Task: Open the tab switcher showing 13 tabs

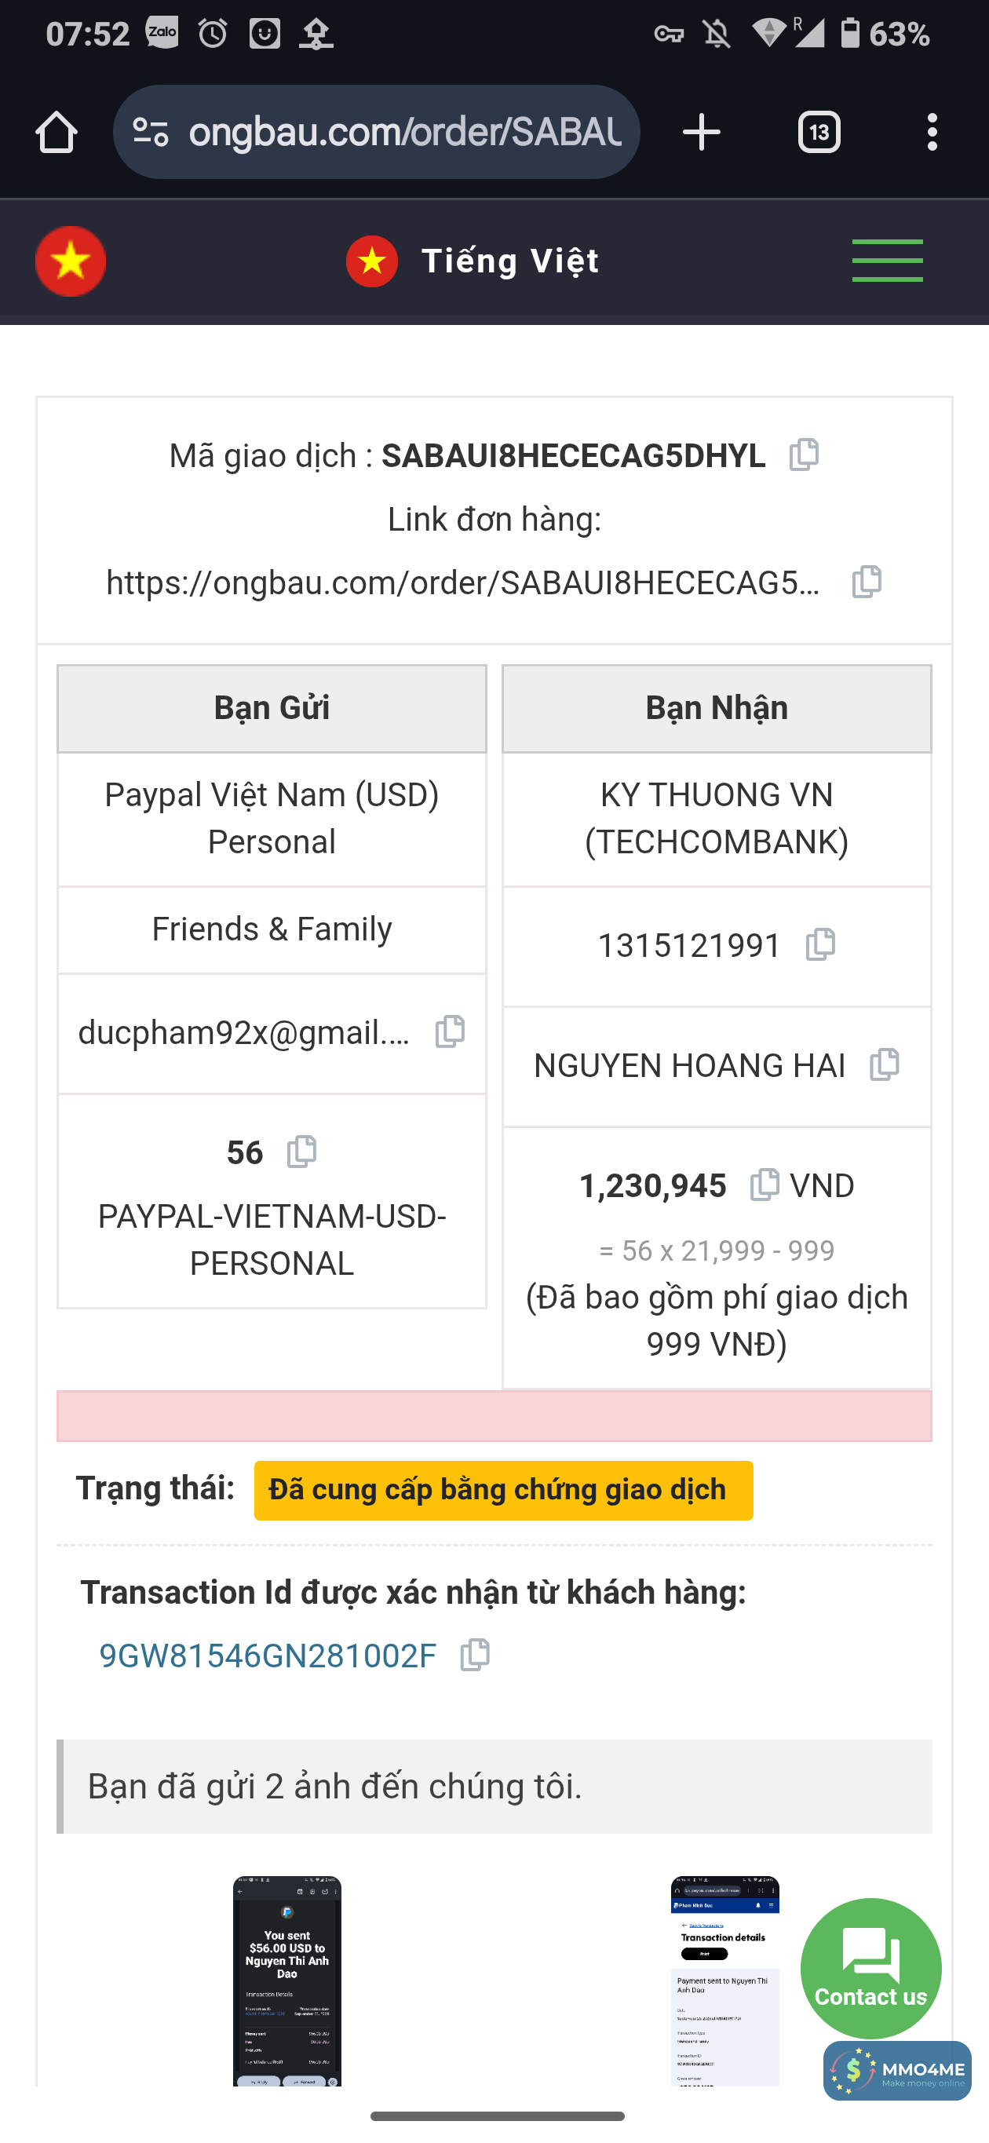Action: 819,133
